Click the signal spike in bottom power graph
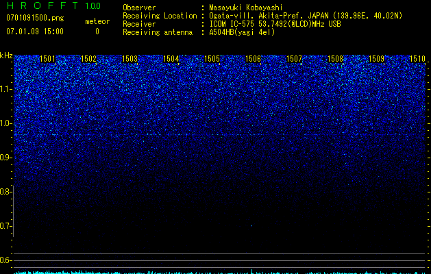 point(251,271)
